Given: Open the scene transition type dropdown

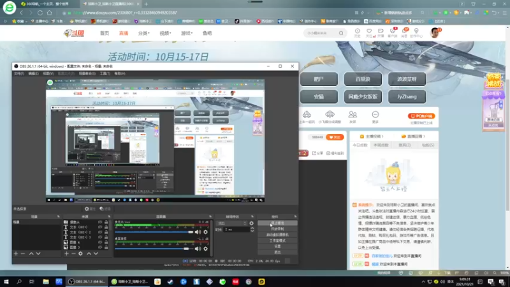Looking at the screenshot, I should point(231,223).
